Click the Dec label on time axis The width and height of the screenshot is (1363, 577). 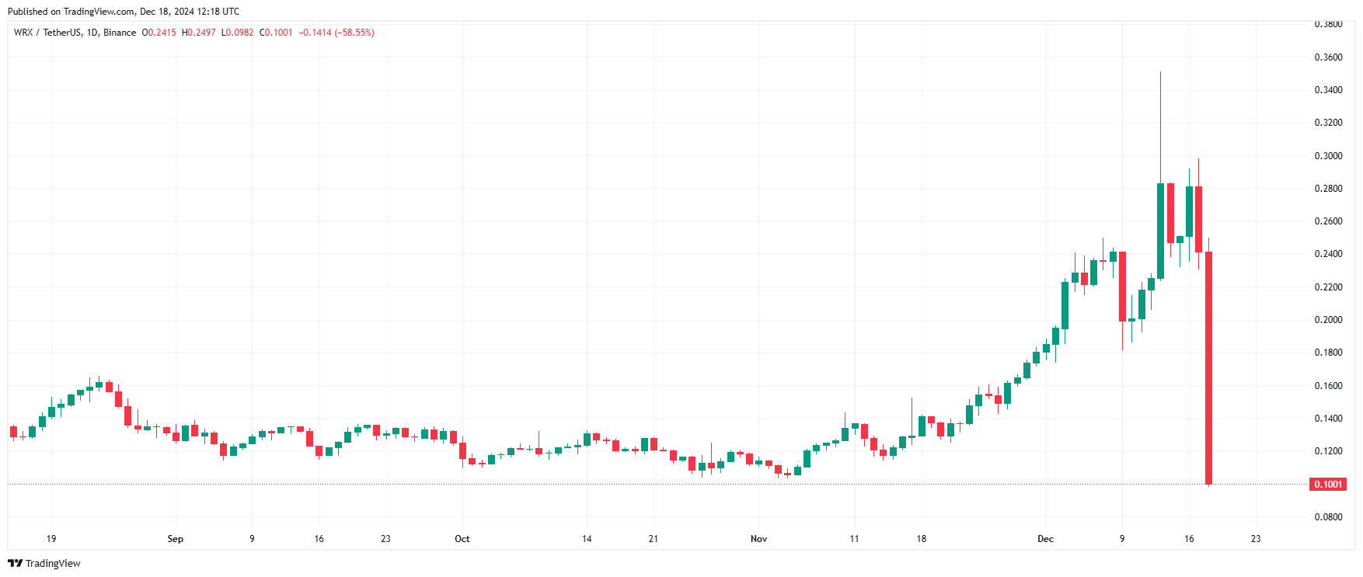pyautogui.click(x=1046, y=539)
